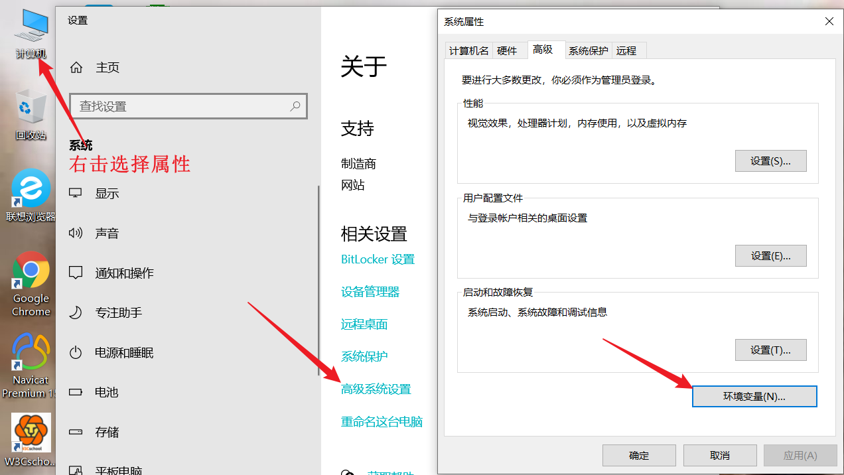
Task: Click the disabled 应用(A) button
Action: [800, 455]
